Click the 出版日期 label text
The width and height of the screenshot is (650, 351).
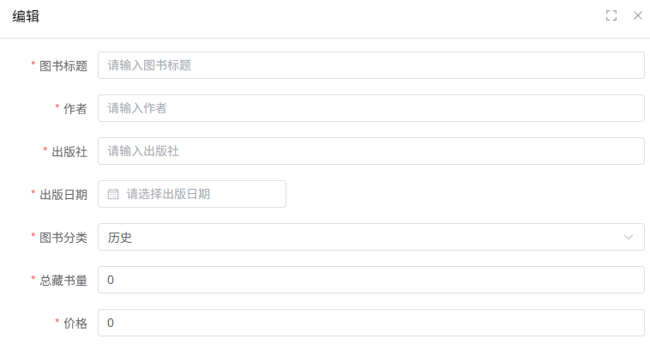pyautogui.click(x=63, y=194)
